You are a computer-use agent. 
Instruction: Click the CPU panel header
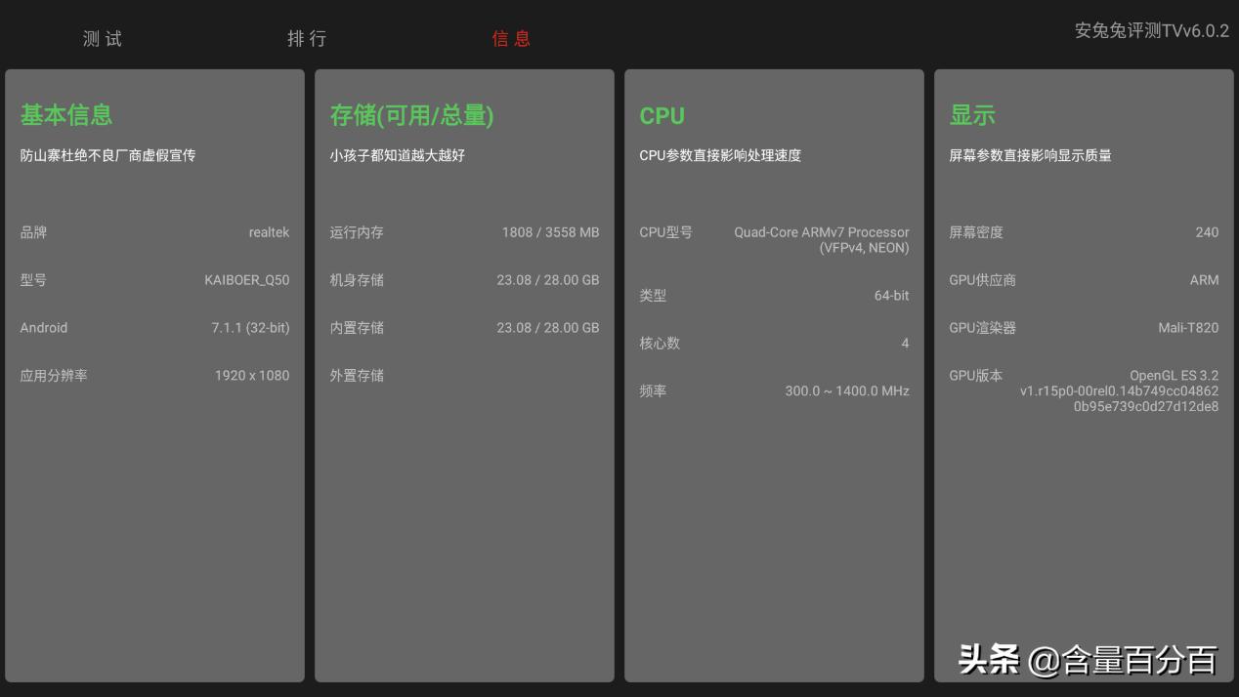(x=662, y=115)
